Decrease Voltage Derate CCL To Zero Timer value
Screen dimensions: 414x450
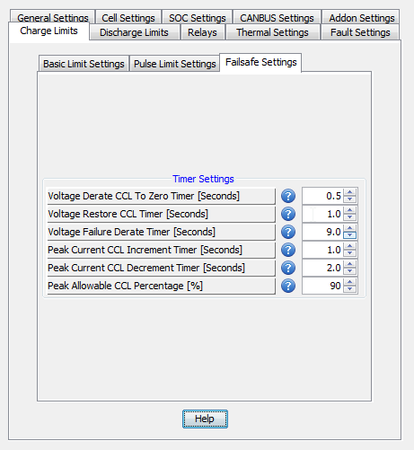tap(349, 199)
